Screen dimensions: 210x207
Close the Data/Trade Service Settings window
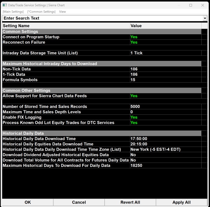203,5
